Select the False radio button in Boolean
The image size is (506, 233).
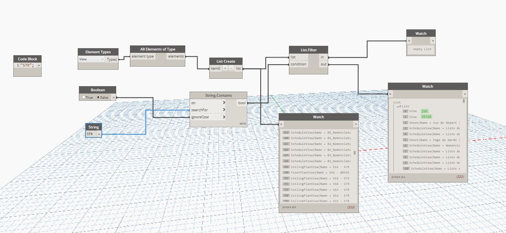[99, 97]
